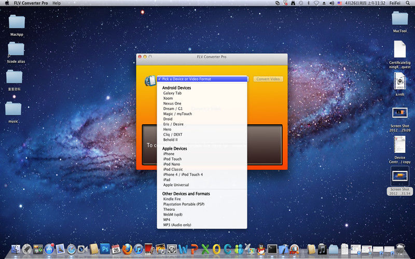Open the App Store icon in Dock
The width and height of the screenshot is (415, 259).
click(49, 249)
